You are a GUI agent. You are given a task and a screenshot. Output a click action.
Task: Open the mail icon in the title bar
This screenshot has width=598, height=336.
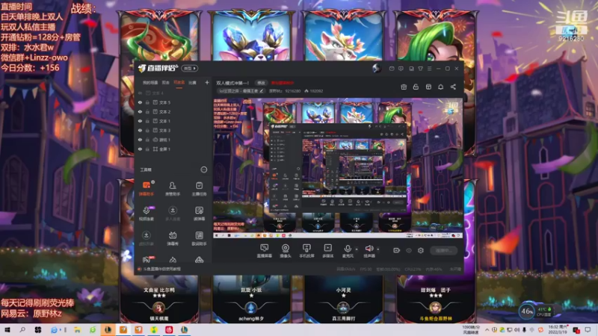[392, 69]
